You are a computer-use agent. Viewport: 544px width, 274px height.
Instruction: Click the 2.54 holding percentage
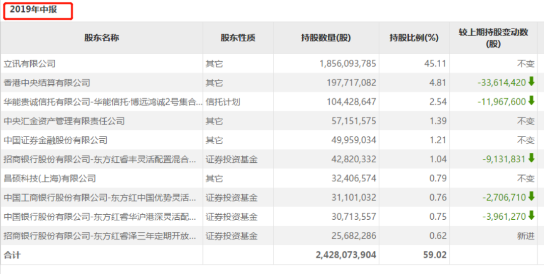tap(438, 102)
